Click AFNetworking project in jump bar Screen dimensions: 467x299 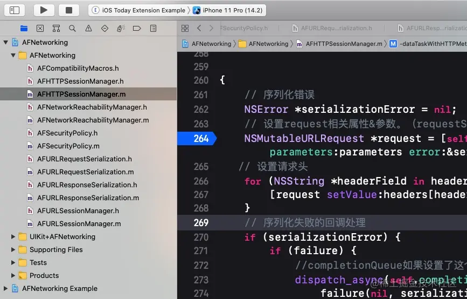click(207, 44)
